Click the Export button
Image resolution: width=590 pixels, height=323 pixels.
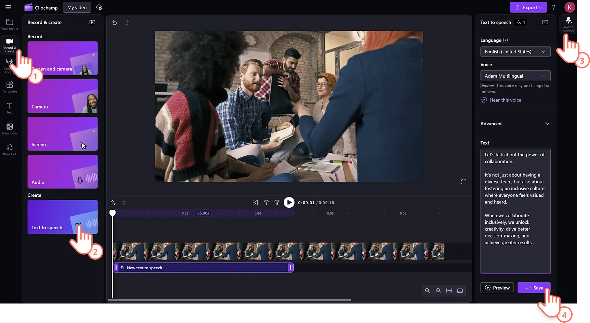528,7
